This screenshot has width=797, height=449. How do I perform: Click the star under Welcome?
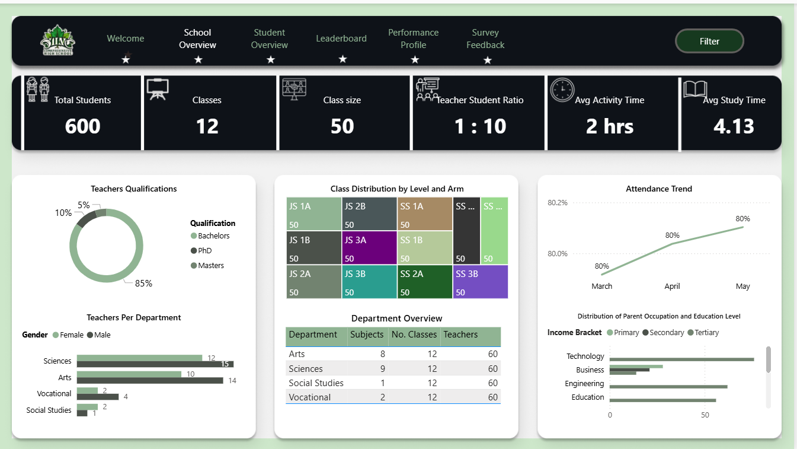pos(125,59)
